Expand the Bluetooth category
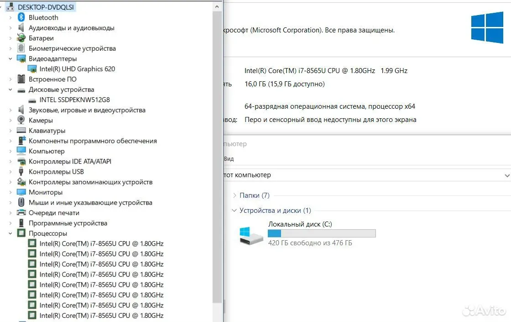511x322 pixels. coord(10,17)
